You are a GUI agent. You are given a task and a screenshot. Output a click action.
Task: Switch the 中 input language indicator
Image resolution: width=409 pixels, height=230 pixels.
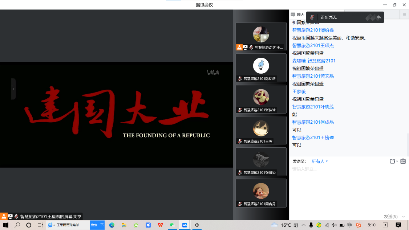pyautogui.click(x=349, y=225)
